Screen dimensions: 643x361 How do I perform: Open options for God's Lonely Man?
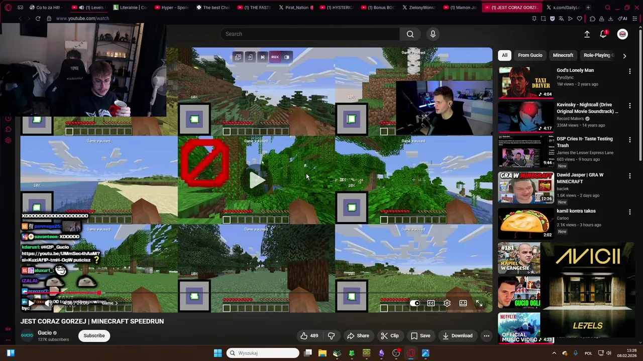point(629,71)
